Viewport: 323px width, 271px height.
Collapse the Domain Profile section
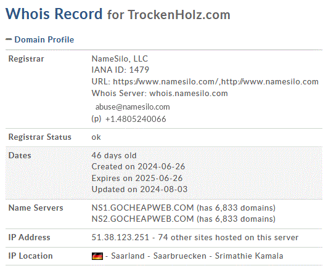(x=9, y=39)
